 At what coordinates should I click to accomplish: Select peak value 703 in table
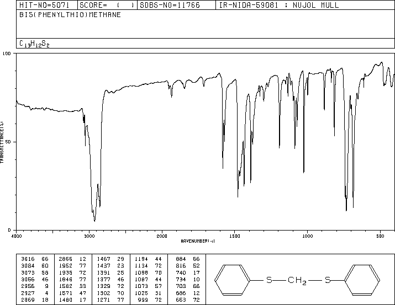[x=181, y=286]
